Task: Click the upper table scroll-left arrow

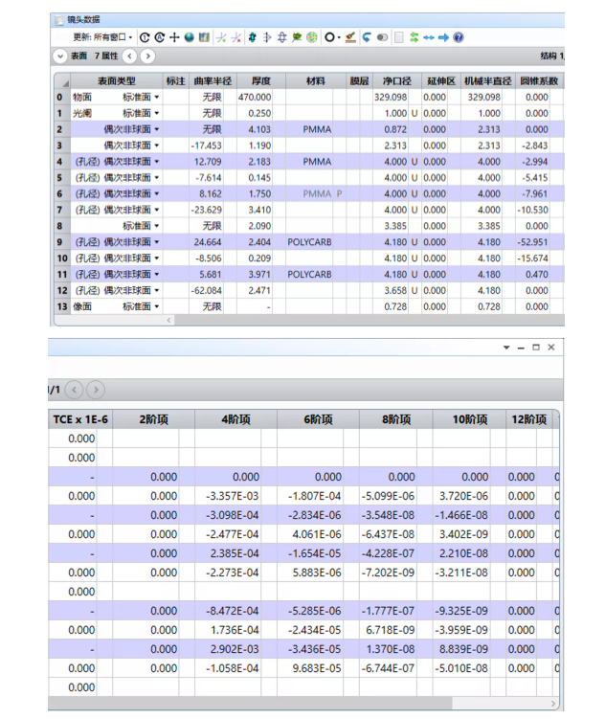Action: 168,320
